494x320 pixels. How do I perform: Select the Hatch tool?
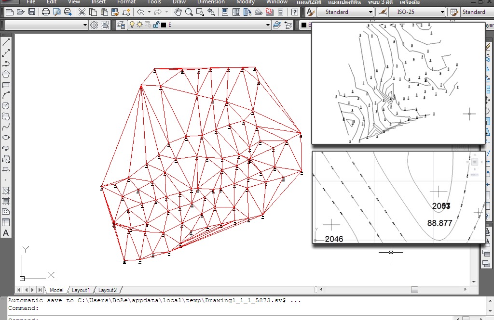pos(6,191)
